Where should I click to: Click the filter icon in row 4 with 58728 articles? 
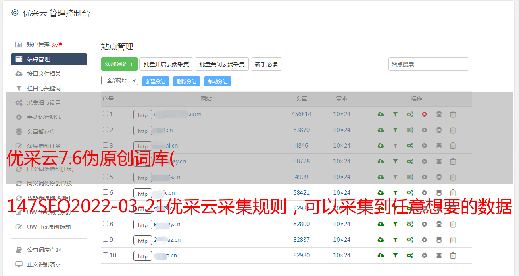pos(395,161)
